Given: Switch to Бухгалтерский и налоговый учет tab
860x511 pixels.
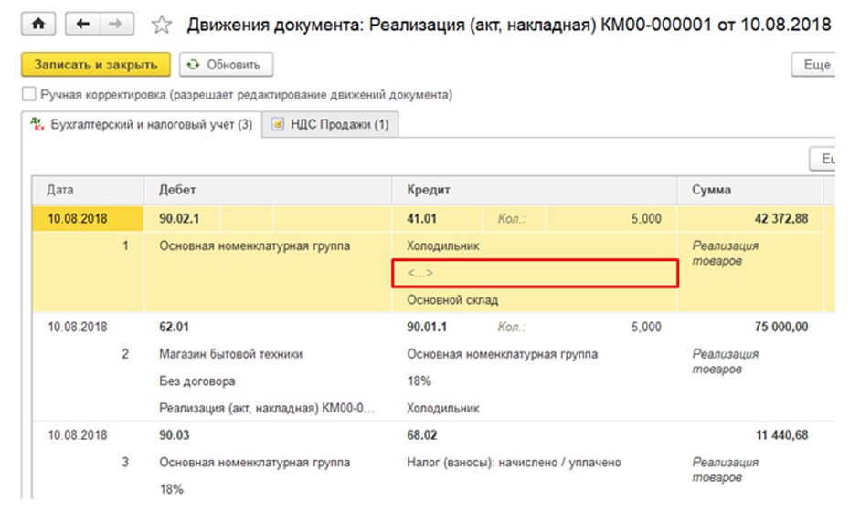Looking at the screenshot, I should click(x=142, y=124).
